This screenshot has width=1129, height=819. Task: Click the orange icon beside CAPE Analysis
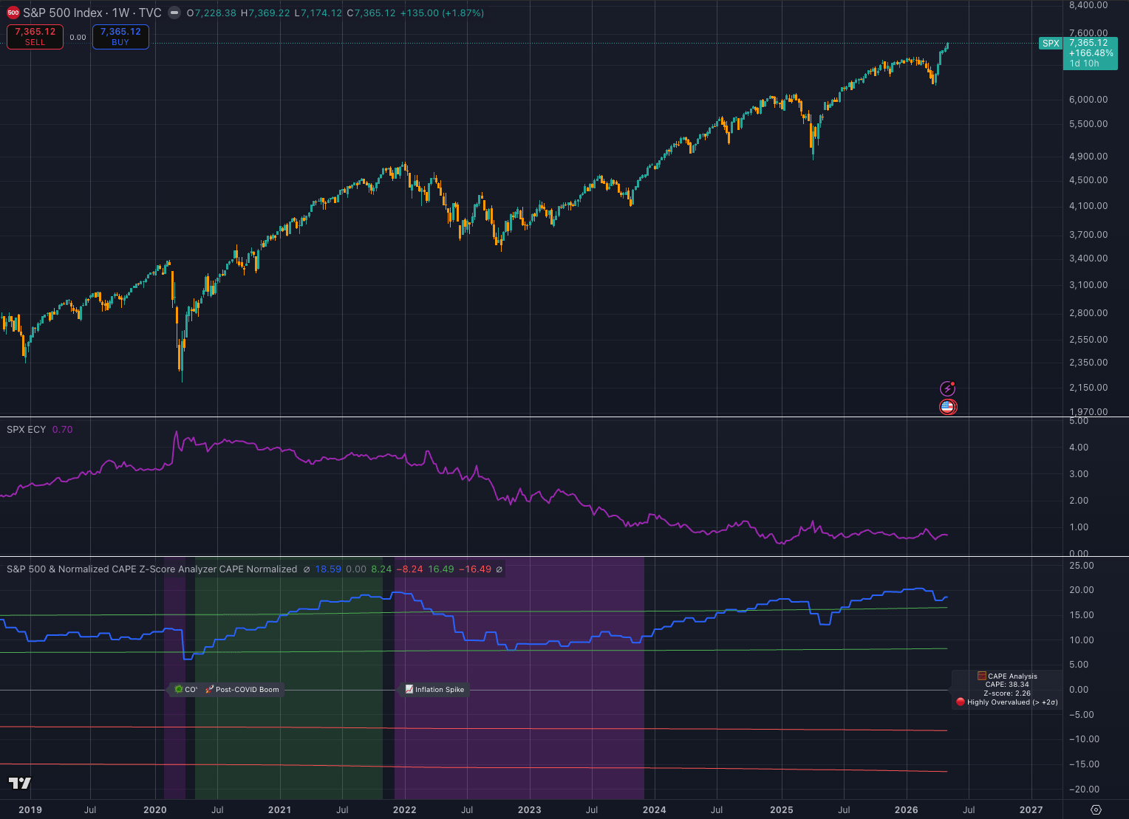point(982,676)
